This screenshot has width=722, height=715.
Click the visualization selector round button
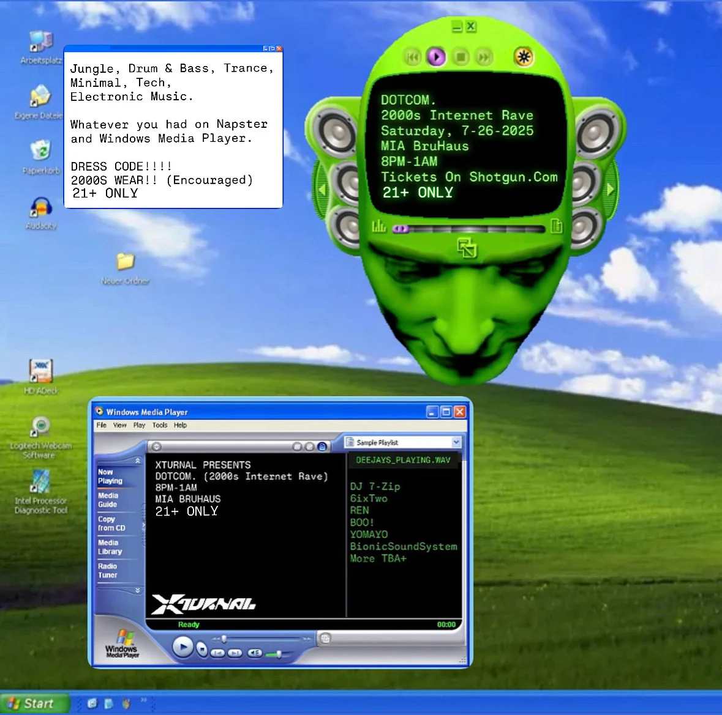157,446
